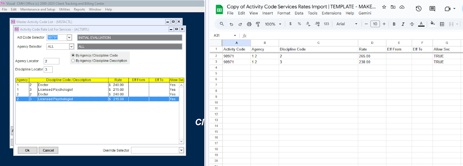Open the zoom 100% dropdown

273,24
